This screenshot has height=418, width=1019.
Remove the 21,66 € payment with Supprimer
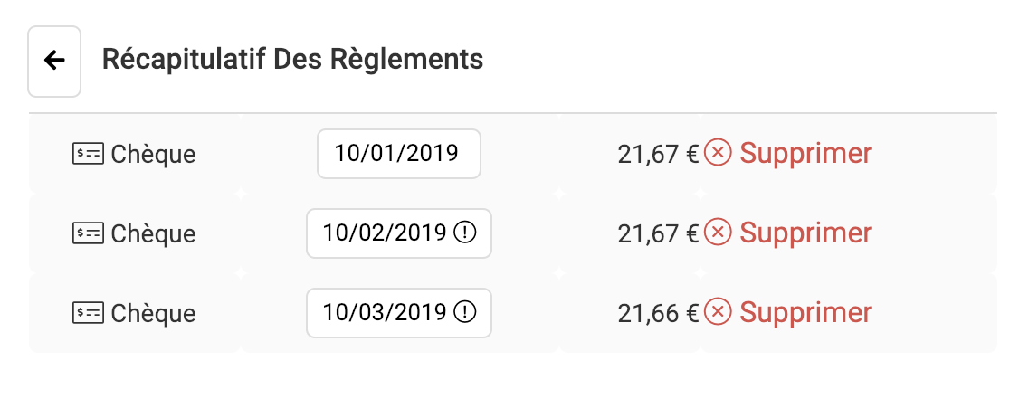point(805,313)
